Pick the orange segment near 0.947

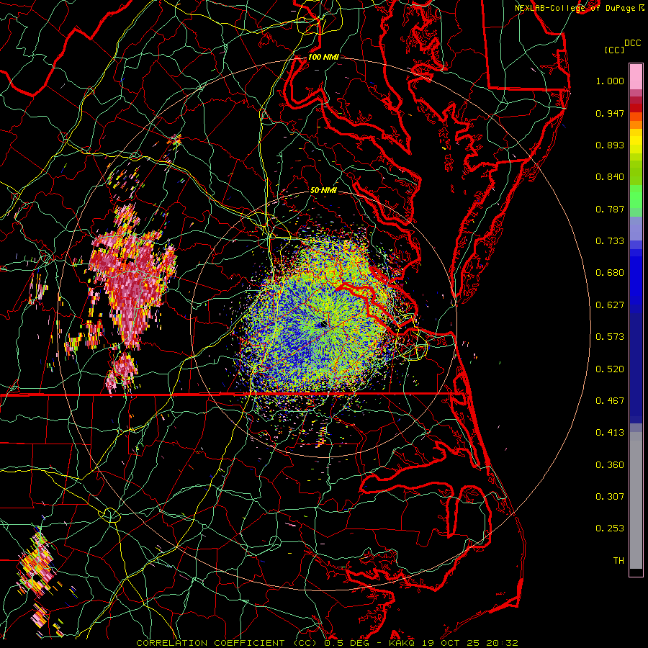pos(636,121)
